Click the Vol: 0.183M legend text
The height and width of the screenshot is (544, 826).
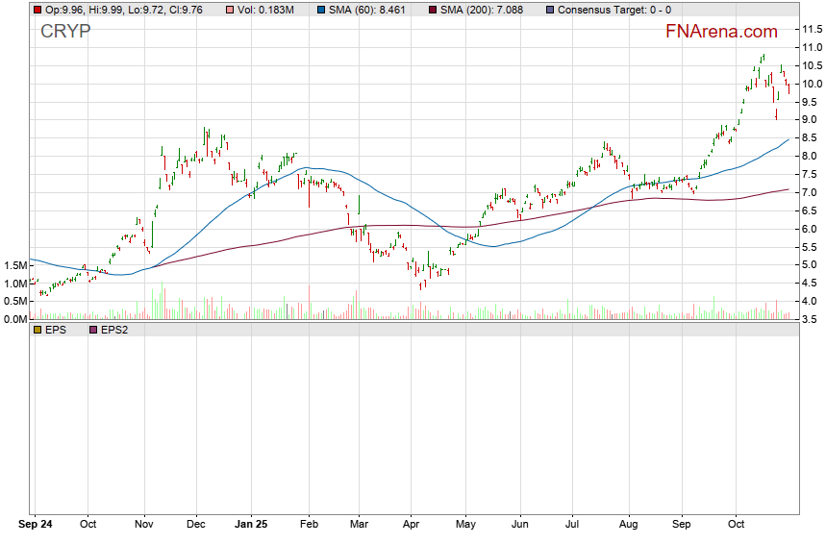269,10
